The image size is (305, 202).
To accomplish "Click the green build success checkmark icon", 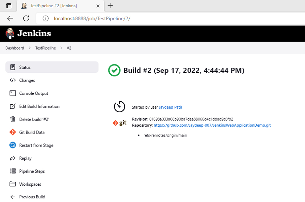I will (114, 70).
